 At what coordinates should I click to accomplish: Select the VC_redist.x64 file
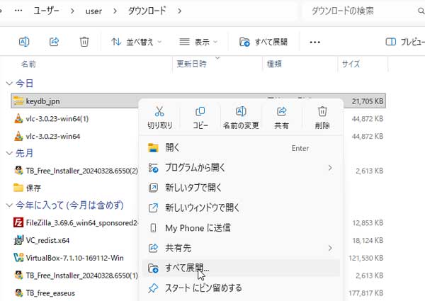tap(47, 240)
